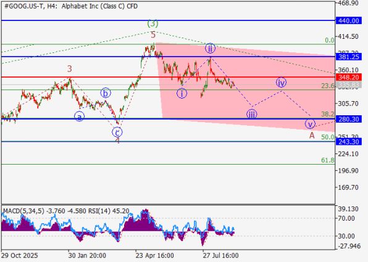Select the 280.30 blue price label
This screenshot has height=262, width=368.
[348, 119]
